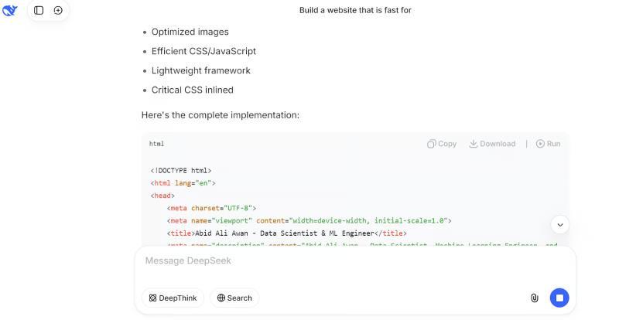Click the paperclip attach file icon
The image size is (619, 320).
coord(534,298)
